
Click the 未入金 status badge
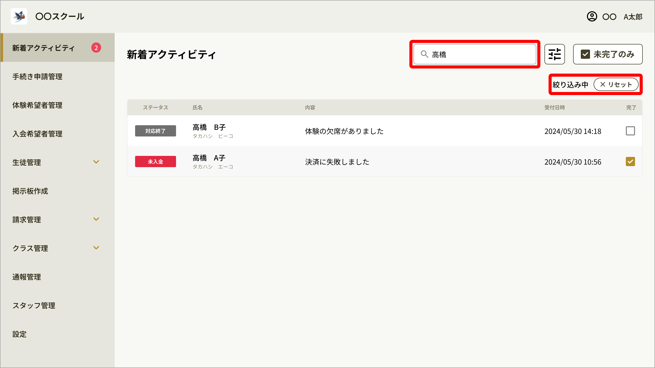point(155,162)
